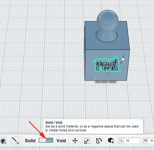The width and height of the screenshot is (154, 150).
Task: Open the material sphere picker
Action: 3,141
